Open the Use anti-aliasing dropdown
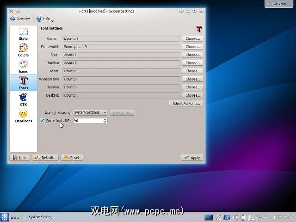The width and height of the screenshot is (296, 222). (90, 112)
